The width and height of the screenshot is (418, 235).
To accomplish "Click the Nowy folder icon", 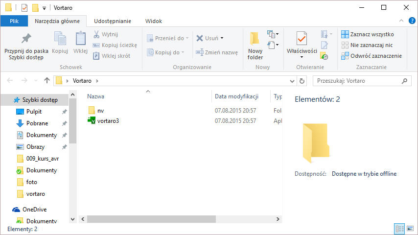I will 255,39.
